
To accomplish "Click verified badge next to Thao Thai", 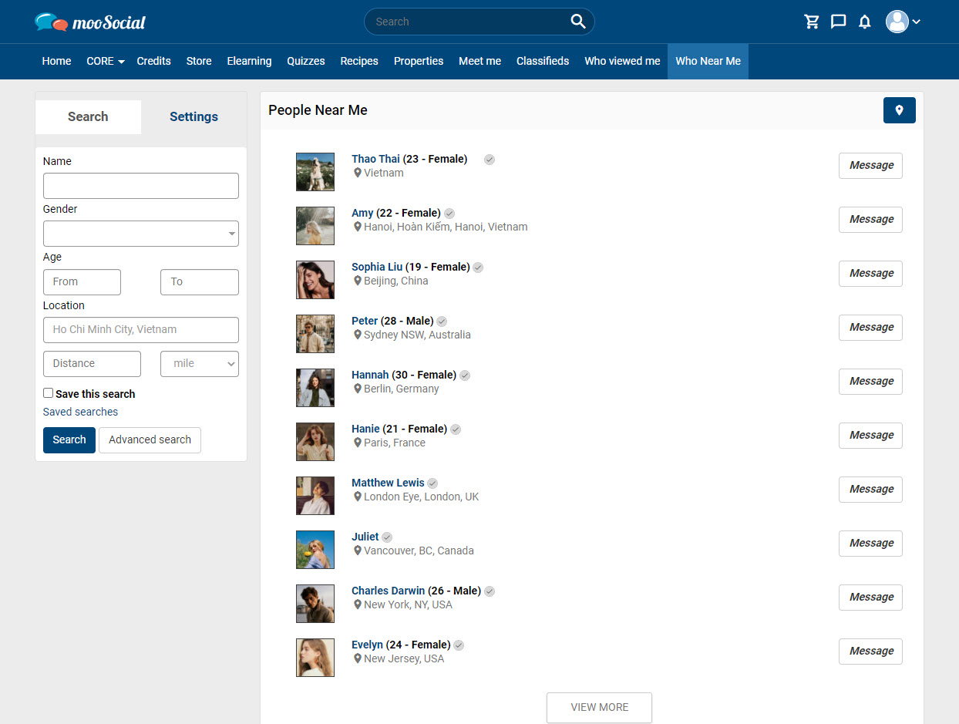I will click(x=490, y=160).
